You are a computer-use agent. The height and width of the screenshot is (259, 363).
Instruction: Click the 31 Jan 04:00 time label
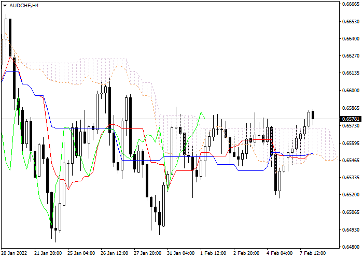click(x=181, y=253)
